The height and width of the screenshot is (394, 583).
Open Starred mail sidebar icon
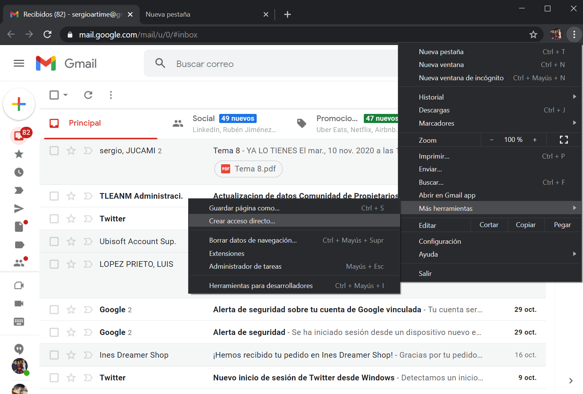point(19,154)
